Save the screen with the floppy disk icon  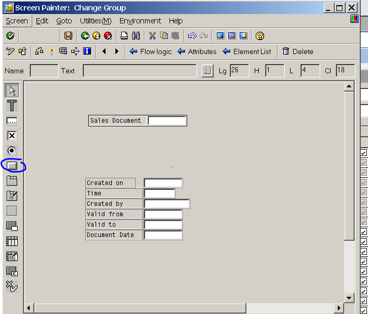pyautogui.click(x=68, y=36)
